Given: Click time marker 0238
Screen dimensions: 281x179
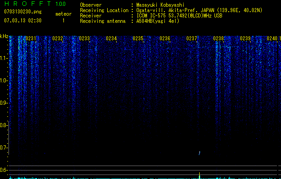Looking at the screenshot, I should 218,38.
